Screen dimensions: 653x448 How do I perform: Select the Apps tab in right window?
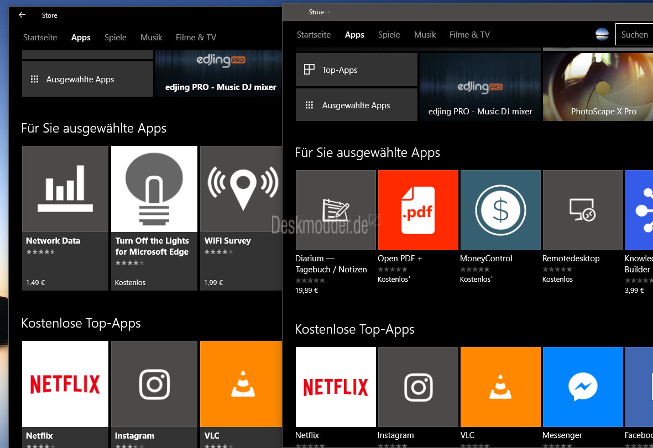[354, 35]
